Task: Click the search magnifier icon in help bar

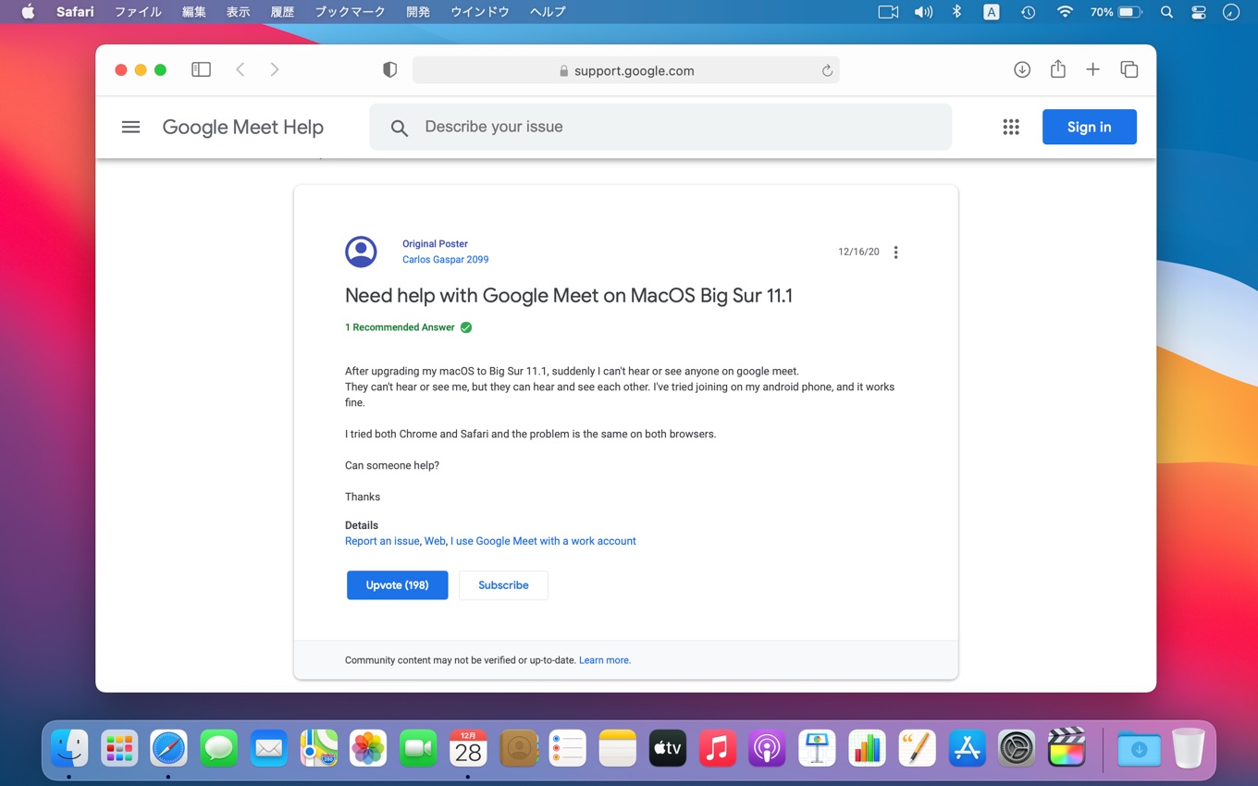Action: tap(399, 128)
